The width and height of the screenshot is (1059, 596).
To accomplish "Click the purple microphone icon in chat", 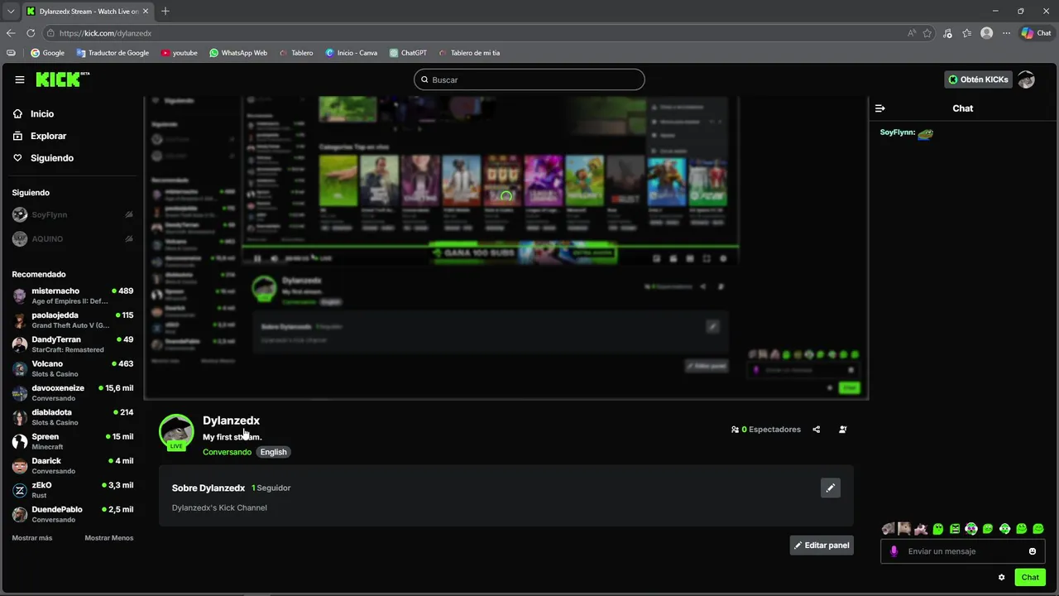I will point(894,551).
